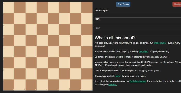This screenshot has height=93, width=181.
Task: Select square e2 on the board
Action: 53,74
